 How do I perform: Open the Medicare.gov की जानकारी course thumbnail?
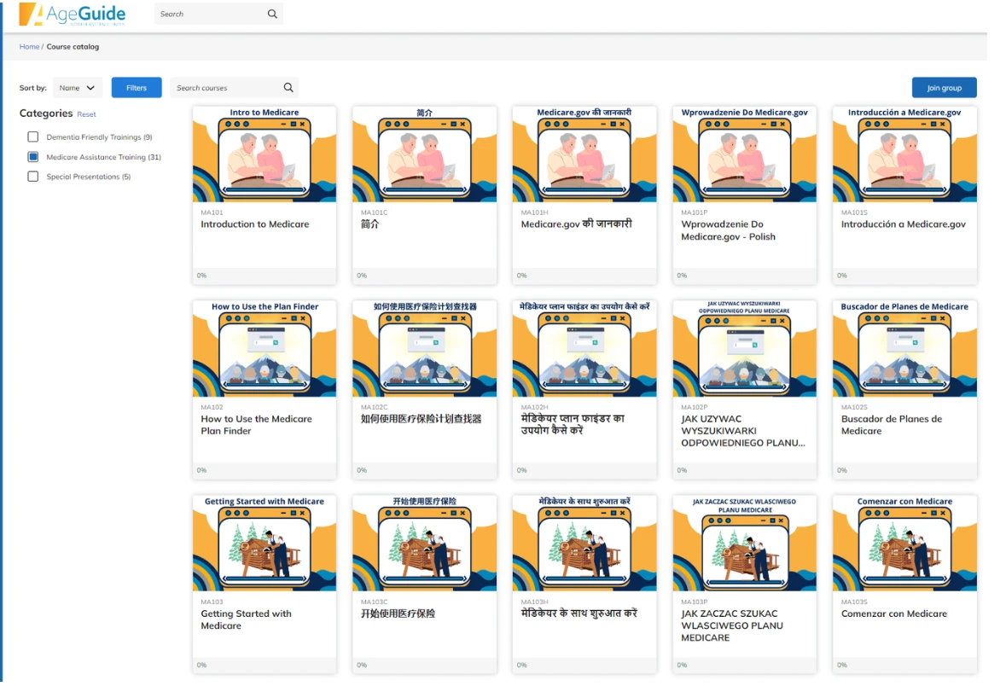point(584,154)
